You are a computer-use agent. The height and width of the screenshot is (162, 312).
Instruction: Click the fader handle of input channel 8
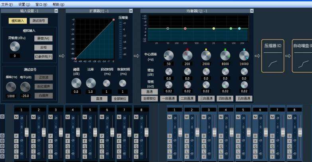[x=147, y=132]
